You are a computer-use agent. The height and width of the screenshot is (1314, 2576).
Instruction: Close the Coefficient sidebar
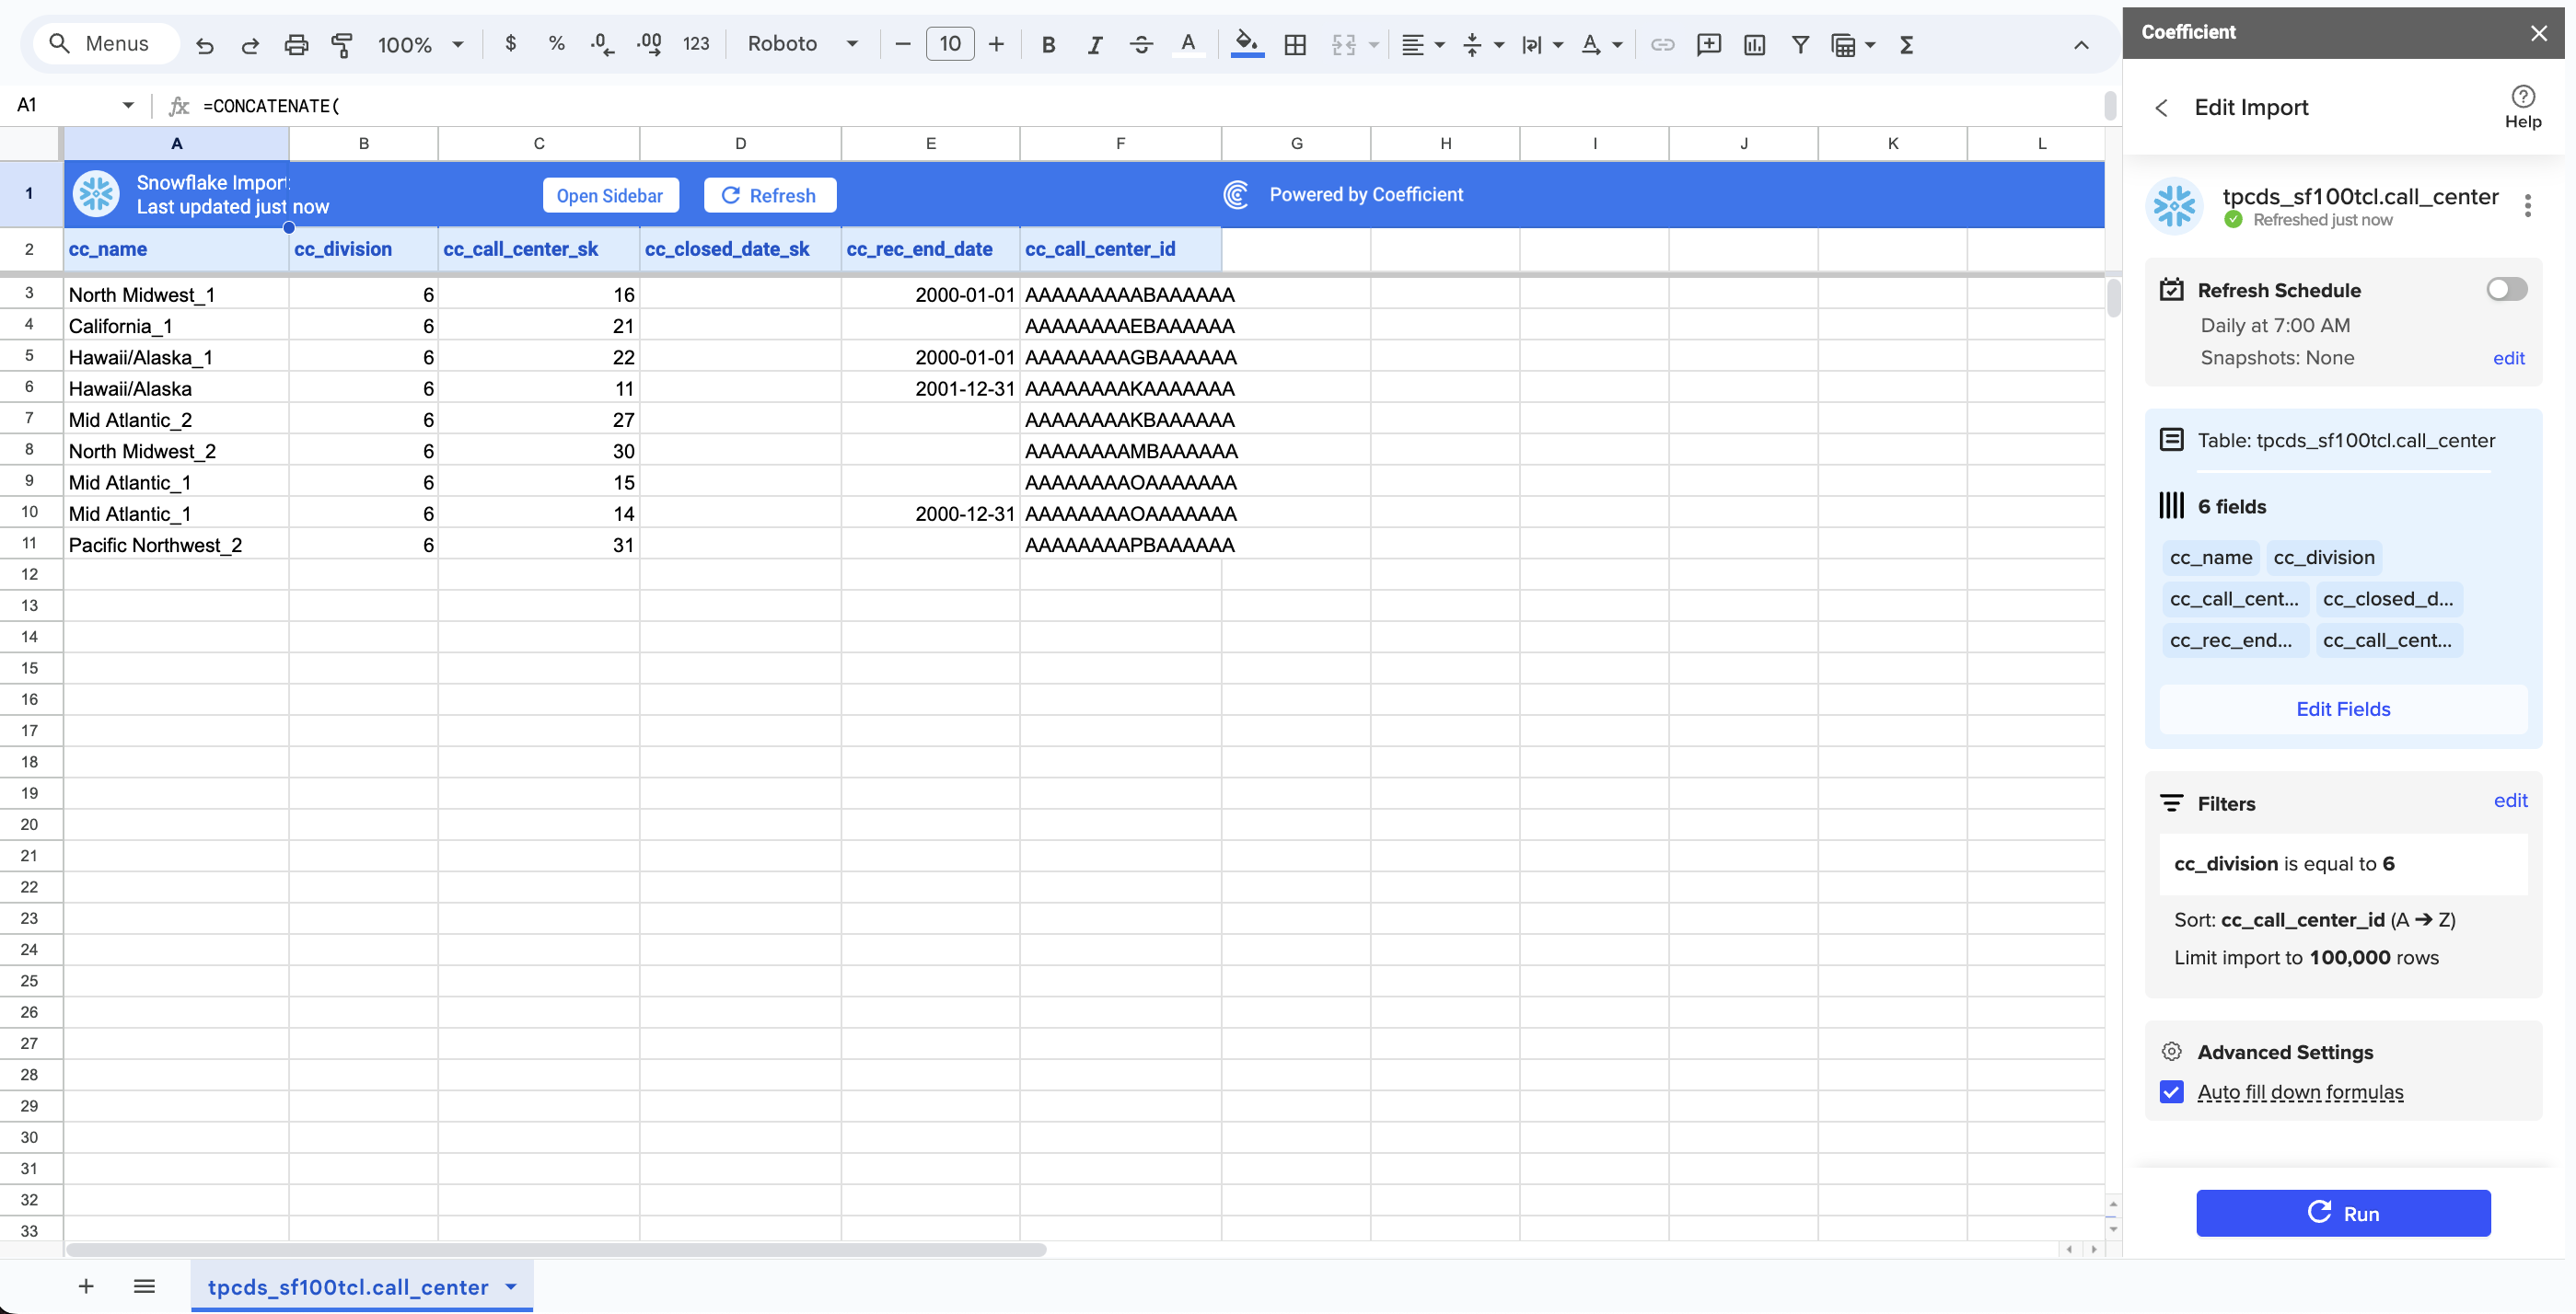coord(2538,33)
